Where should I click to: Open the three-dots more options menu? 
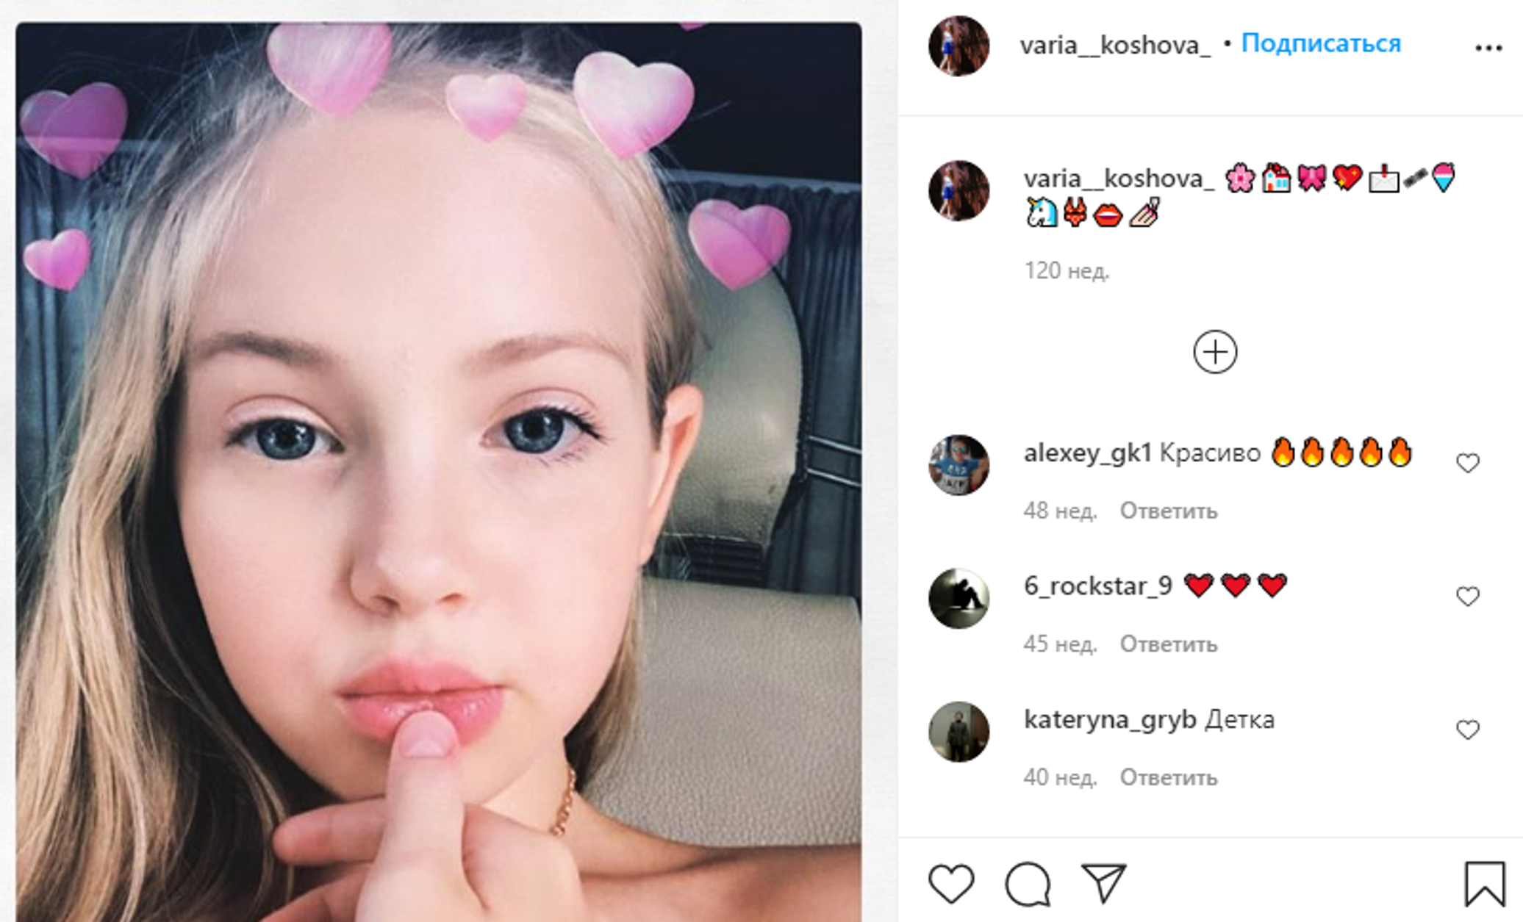click(1488, 48)
